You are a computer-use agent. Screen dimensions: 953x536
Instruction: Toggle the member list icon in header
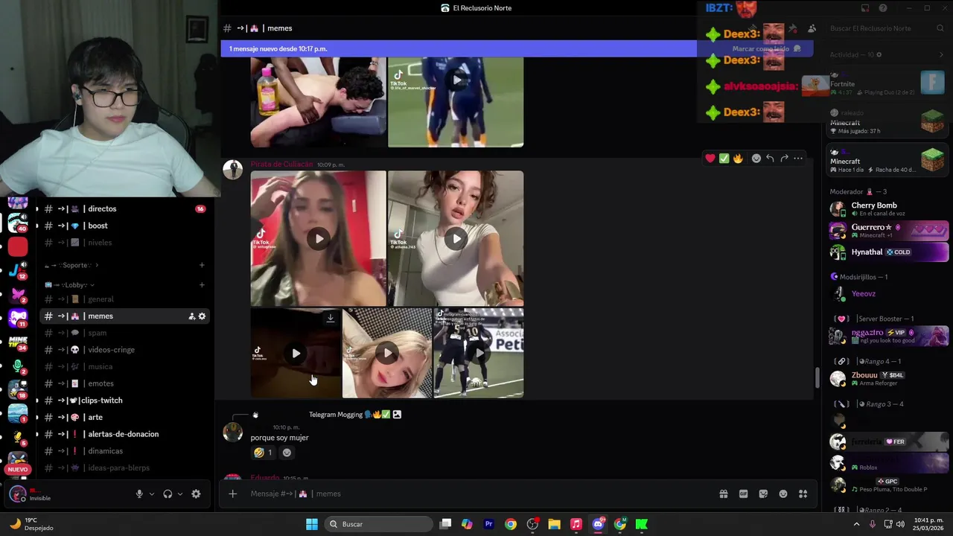point(812,28)
